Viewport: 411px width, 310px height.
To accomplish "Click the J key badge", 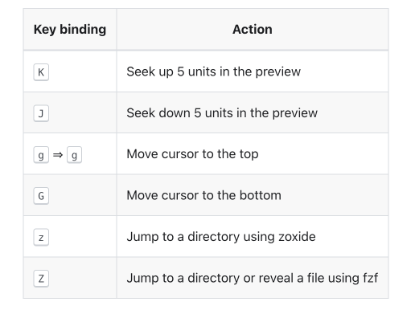I will pyautogui.click(x=41, y=113).
